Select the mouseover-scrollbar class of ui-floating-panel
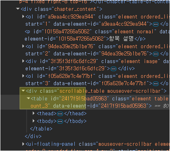170x151 pixels. pyautogui.click(x=125, y=144)
